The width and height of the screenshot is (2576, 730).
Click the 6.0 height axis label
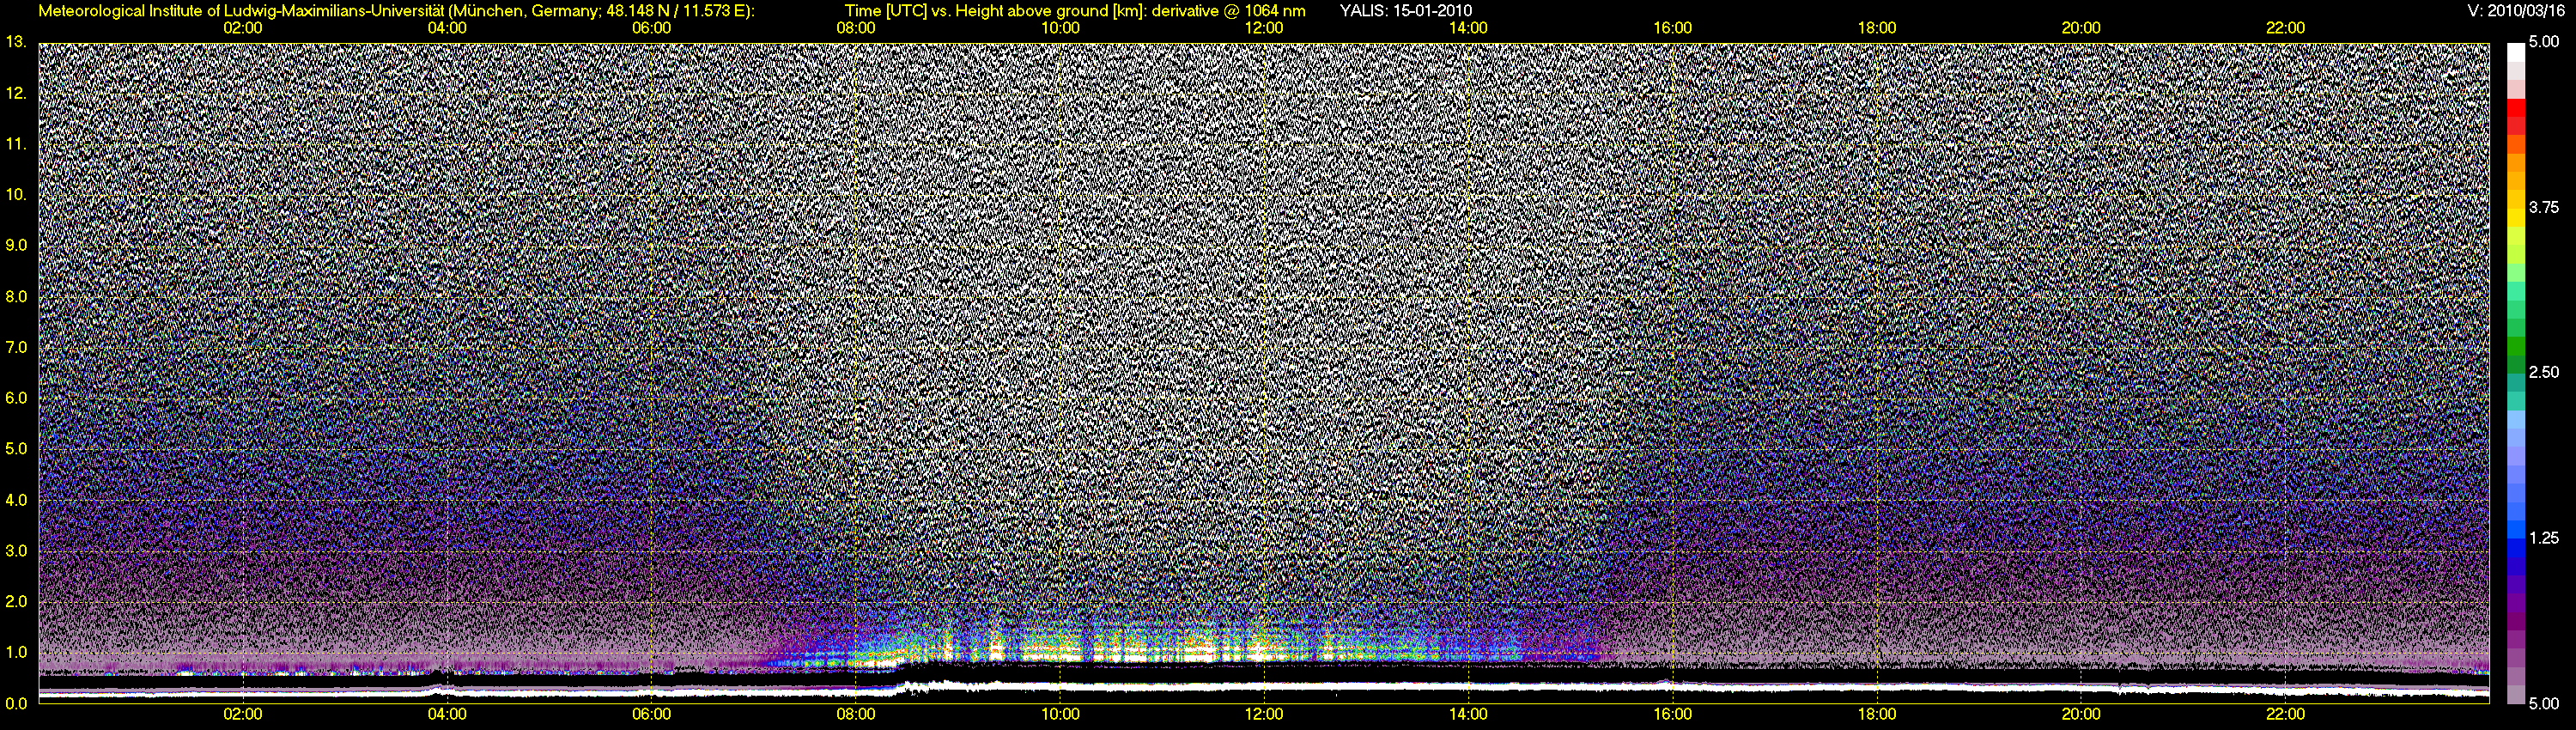click(16, 398)
